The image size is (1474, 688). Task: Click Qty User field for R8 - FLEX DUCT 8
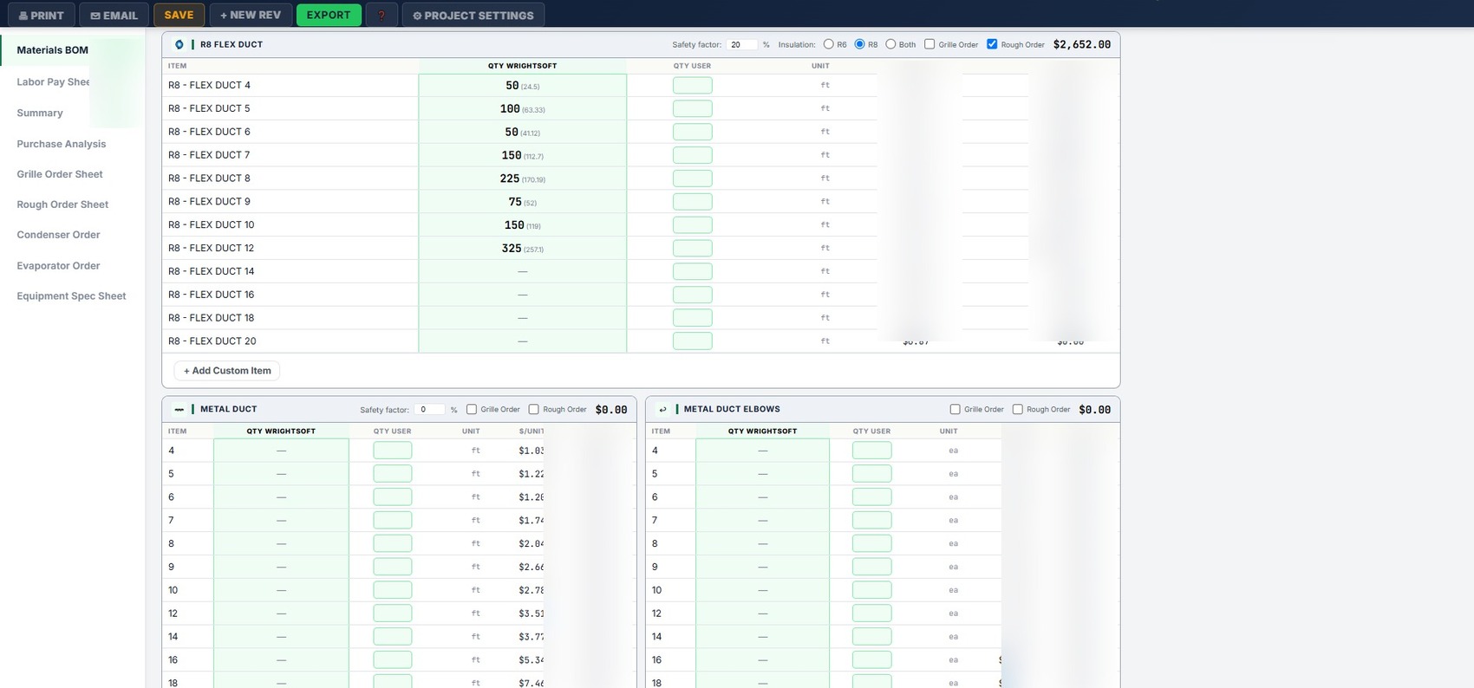pyautogui.click(x=693, y=178)
